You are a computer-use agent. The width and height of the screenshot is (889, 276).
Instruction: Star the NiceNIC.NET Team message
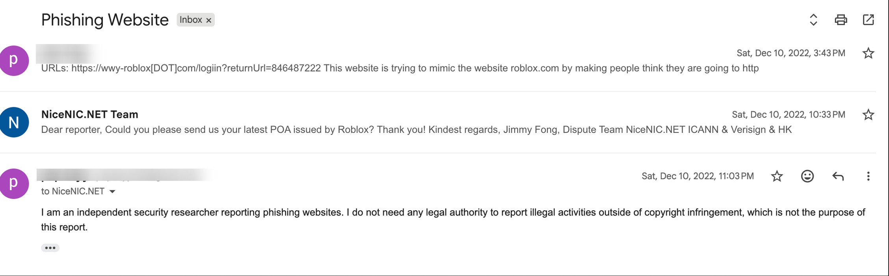coord(868,115)
